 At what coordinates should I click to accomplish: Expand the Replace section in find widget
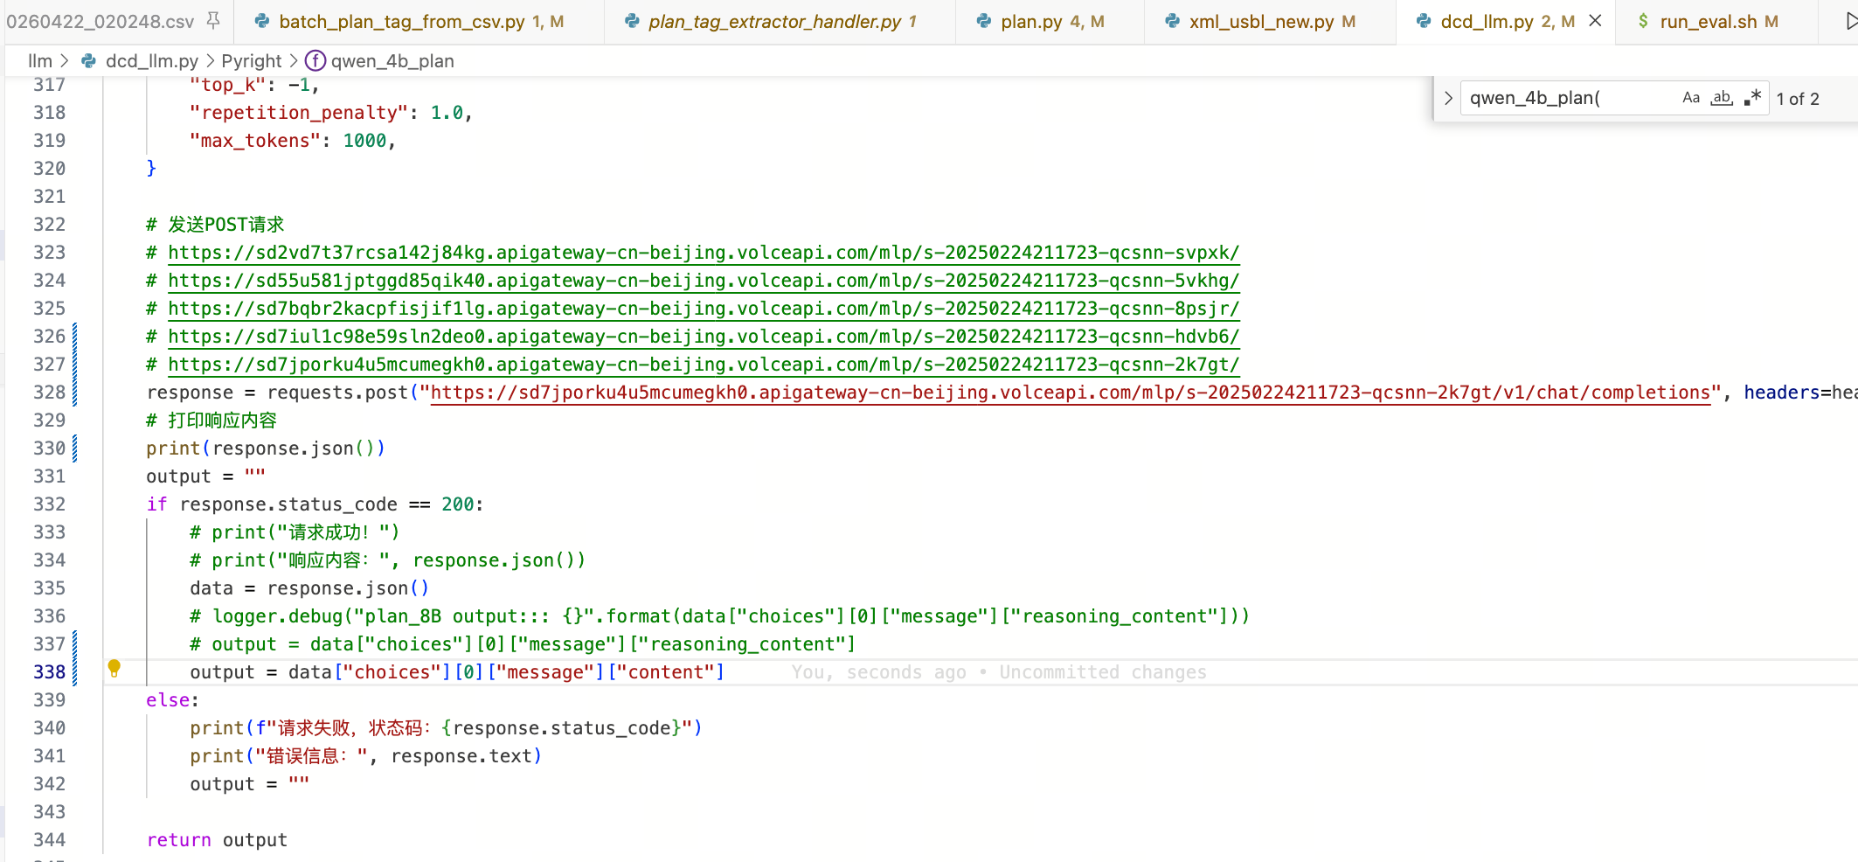(x=1448, y=98)
